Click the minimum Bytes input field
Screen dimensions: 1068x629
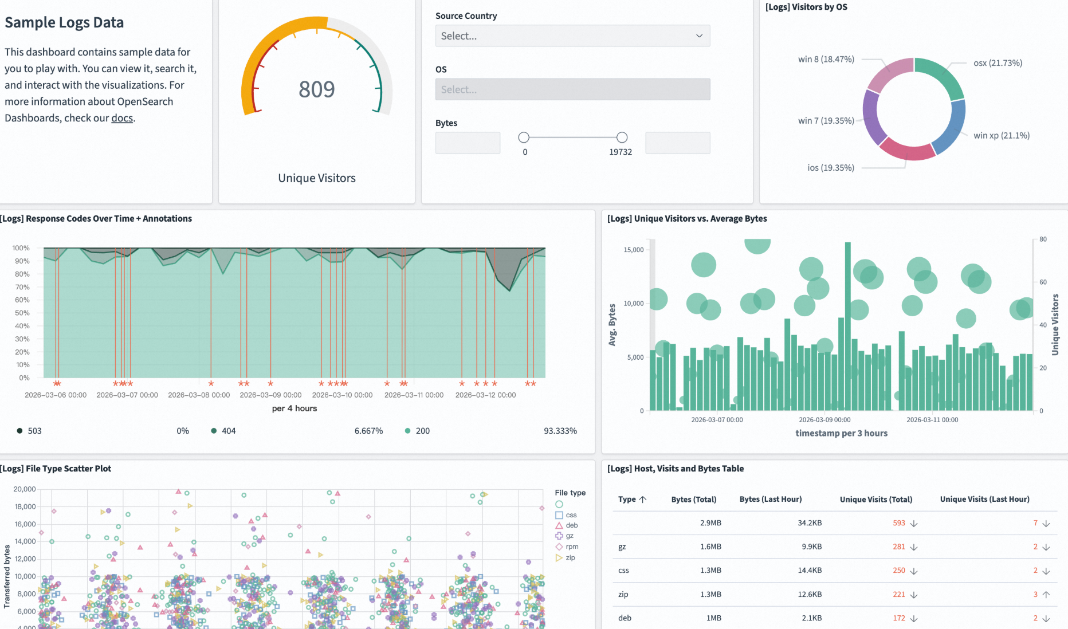click(x=468, y=143)
